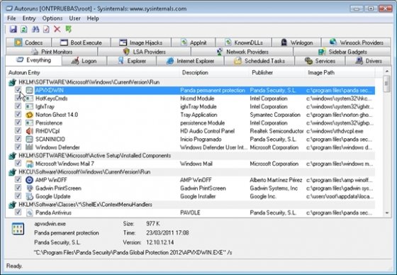Viewport: 397px width, 275px height.
Task: Click the Persistence entry icon
Action: pyautogui.click(x=30, y=123)
